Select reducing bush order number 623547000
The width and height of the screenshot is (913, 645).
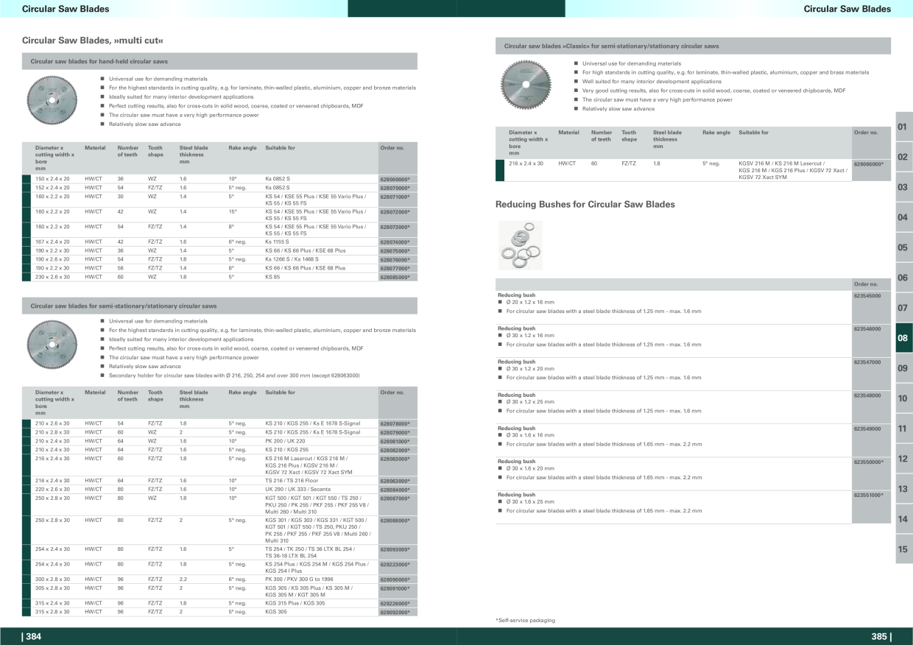coord(867,362)
